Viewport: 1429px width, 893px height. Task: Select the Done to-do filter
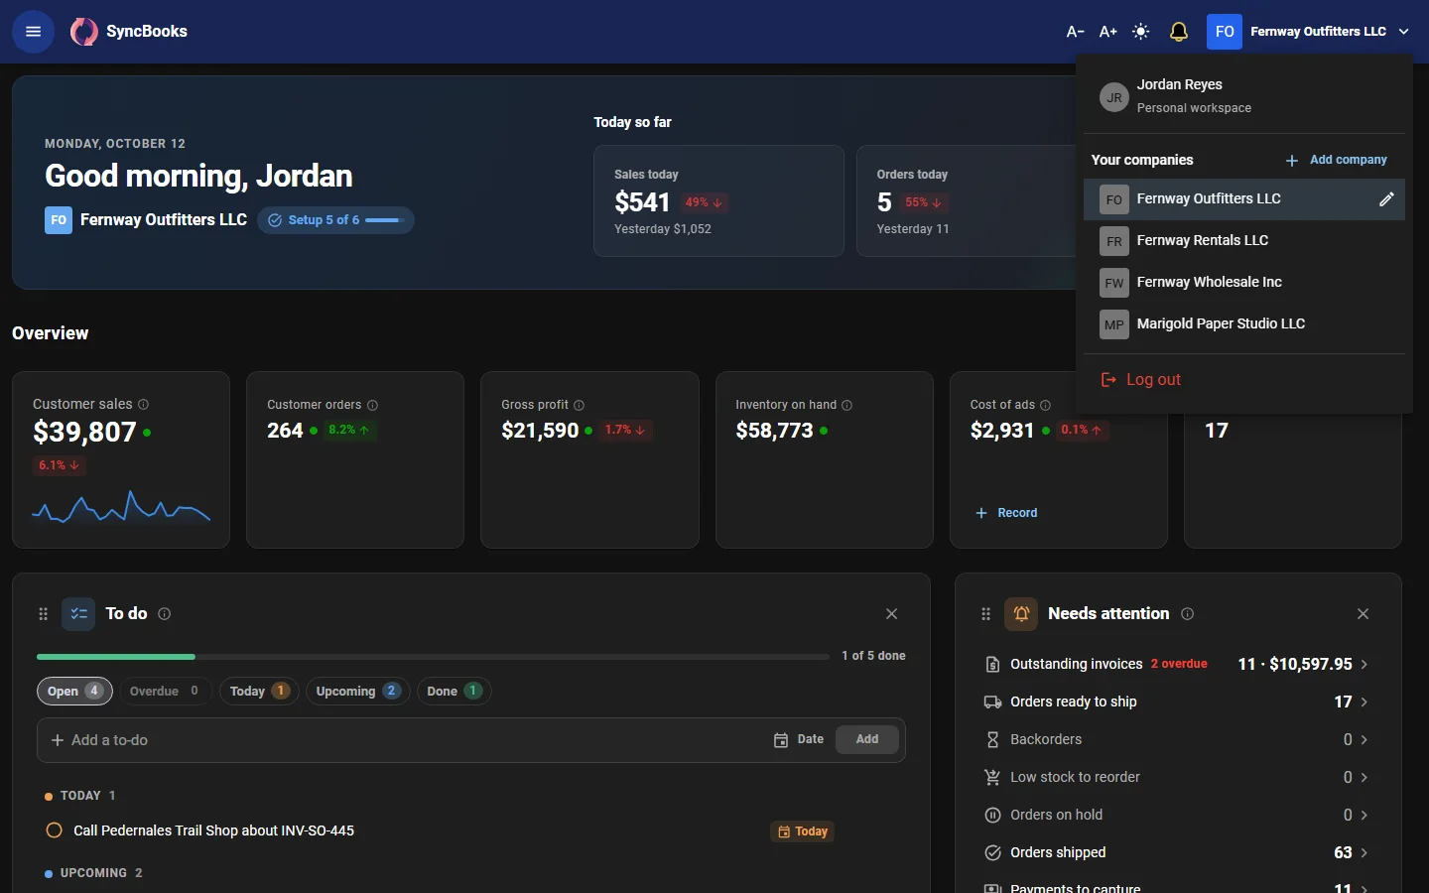point(455,692)
